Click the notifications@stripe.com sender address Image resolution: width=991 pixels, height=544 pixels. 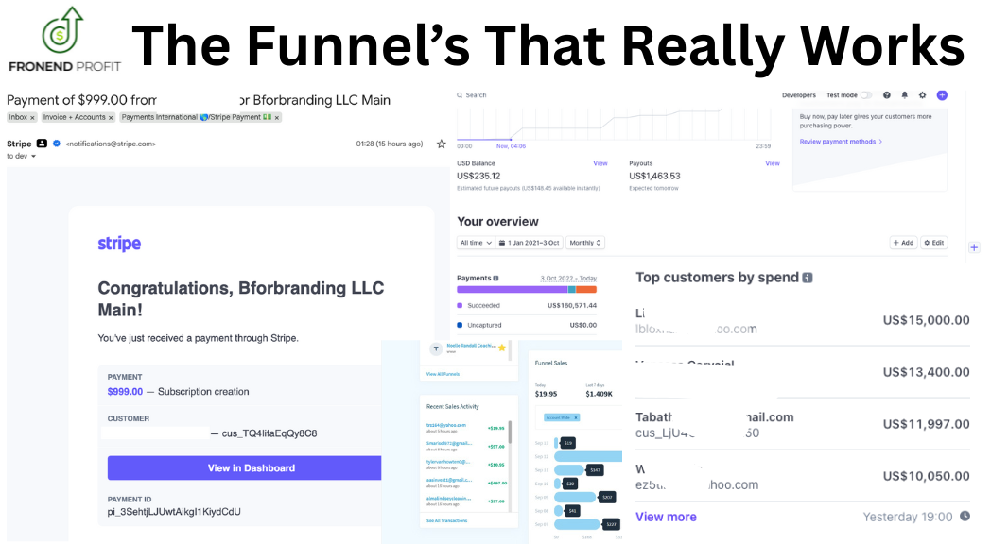point(111,144)
